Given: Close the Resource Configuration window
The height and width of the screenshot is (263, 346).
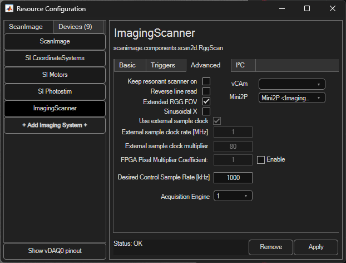Looking at the screenshot, I should point(333,8).
